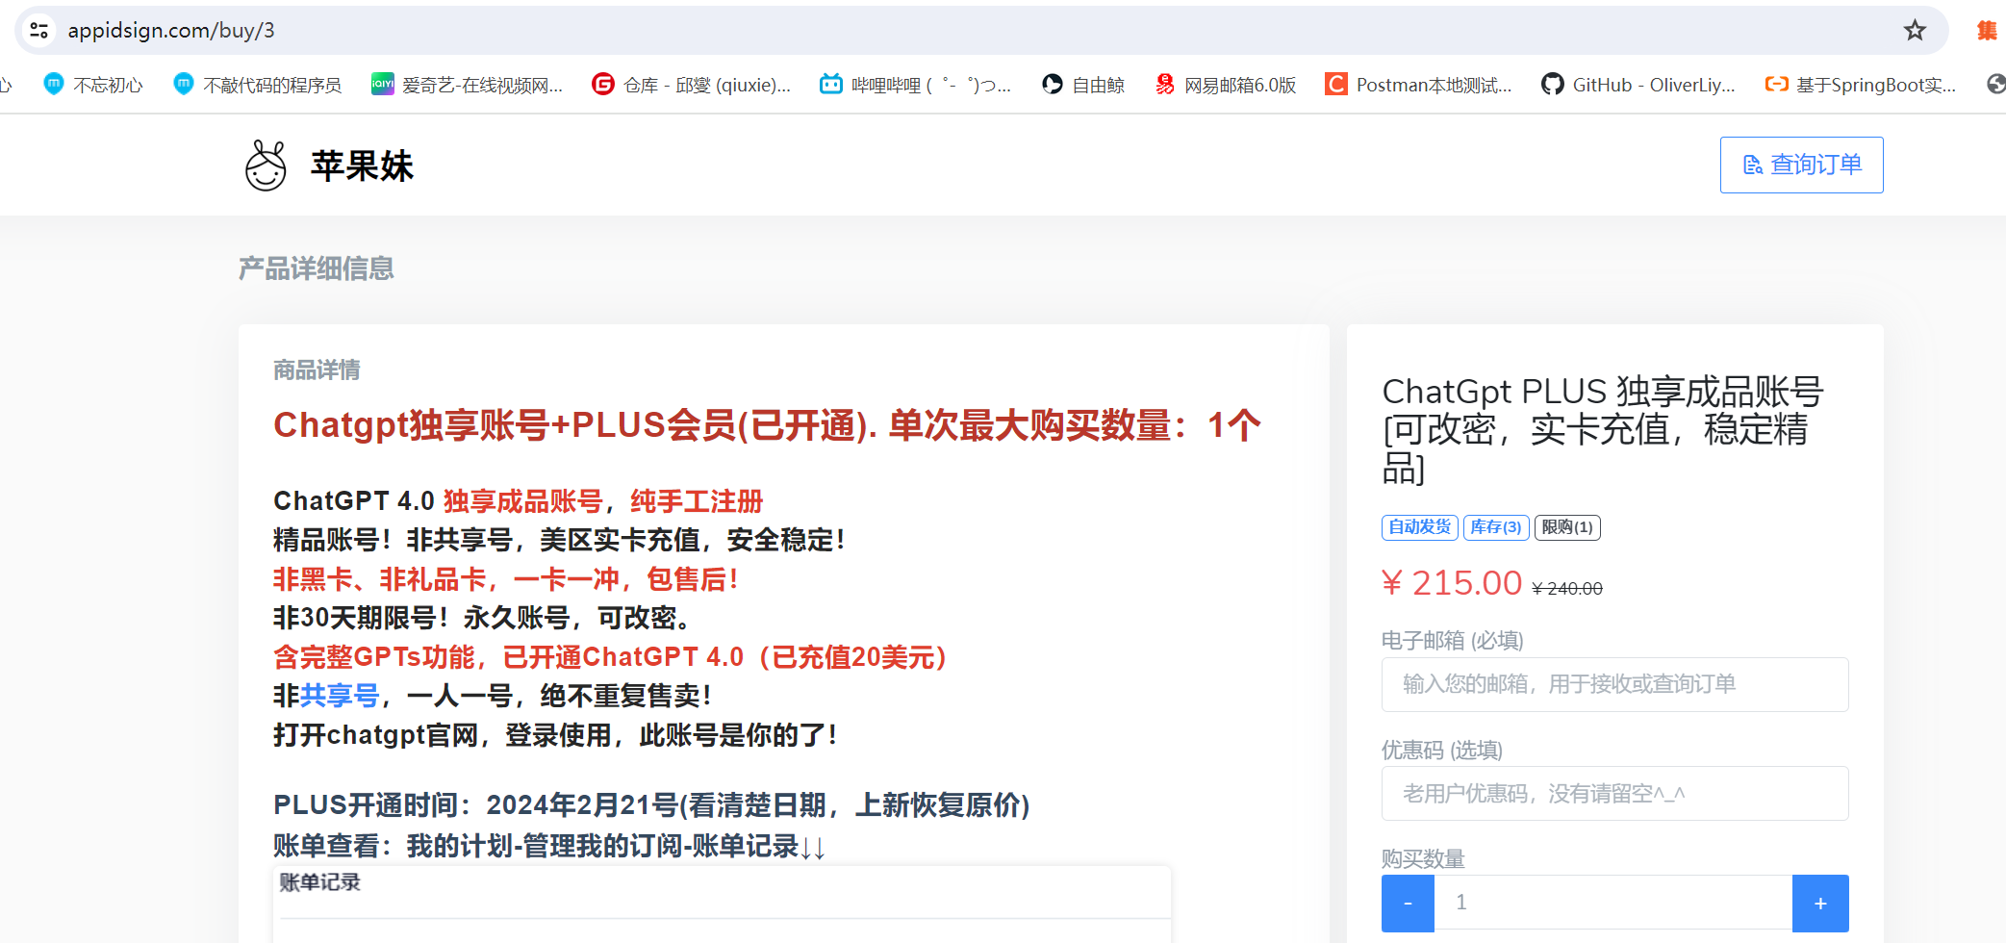Click the 苹果妹 logo face icon
The image size is (2006, 943).
point(266,166)
